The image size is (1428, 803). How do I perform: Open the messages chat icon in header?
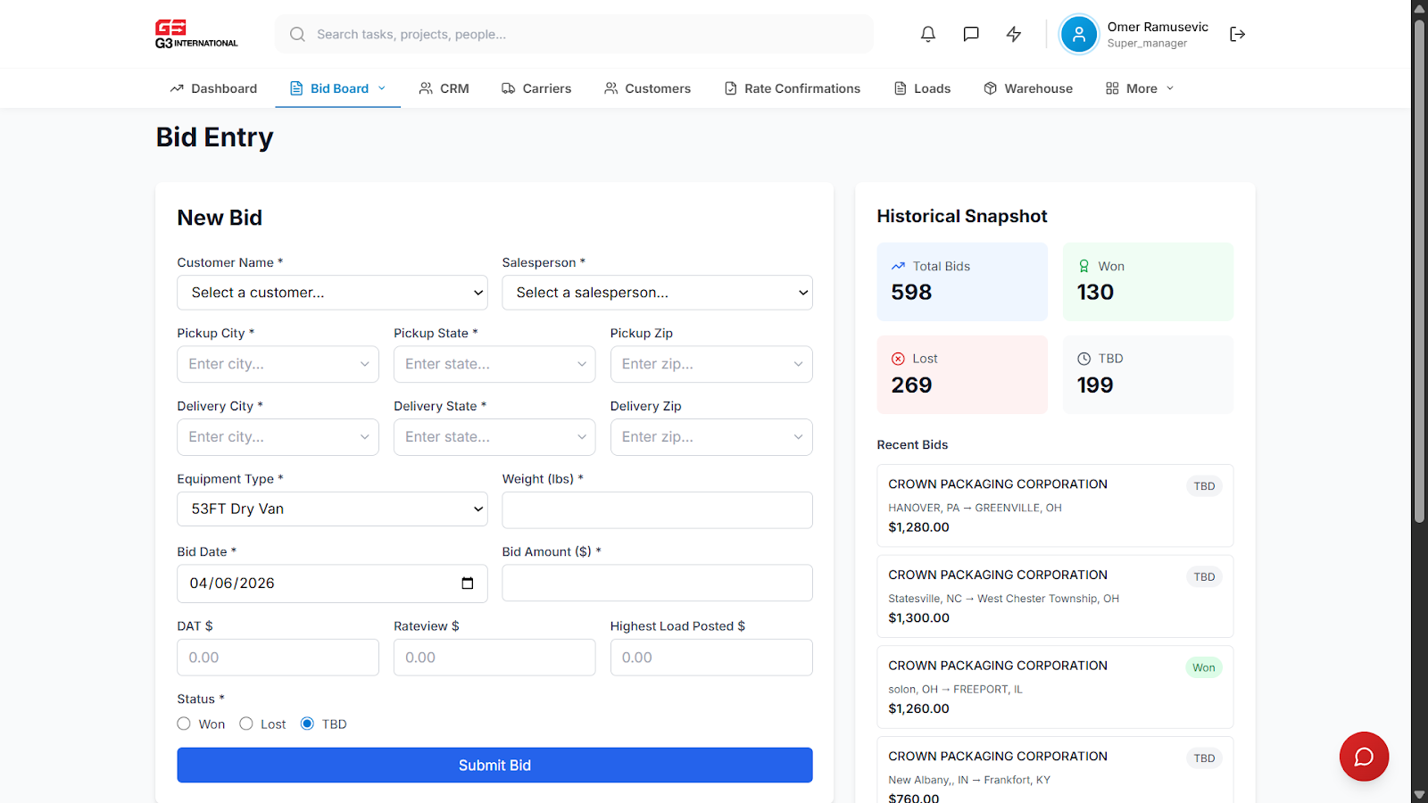tap(971, 34)
